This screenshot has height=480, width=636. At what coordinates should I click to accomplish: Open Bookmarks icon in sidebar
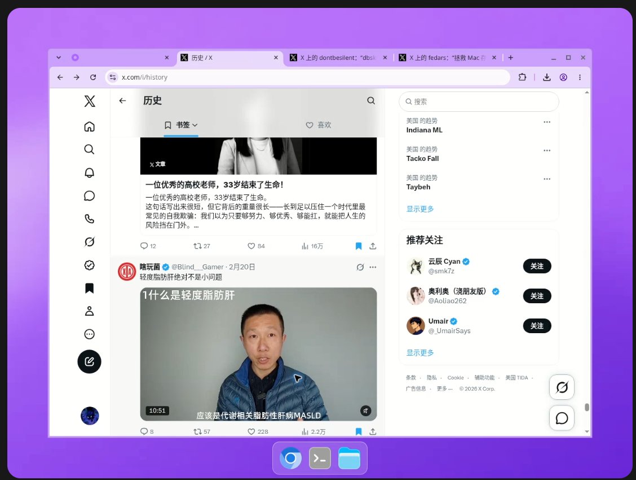tap(89, 289)
